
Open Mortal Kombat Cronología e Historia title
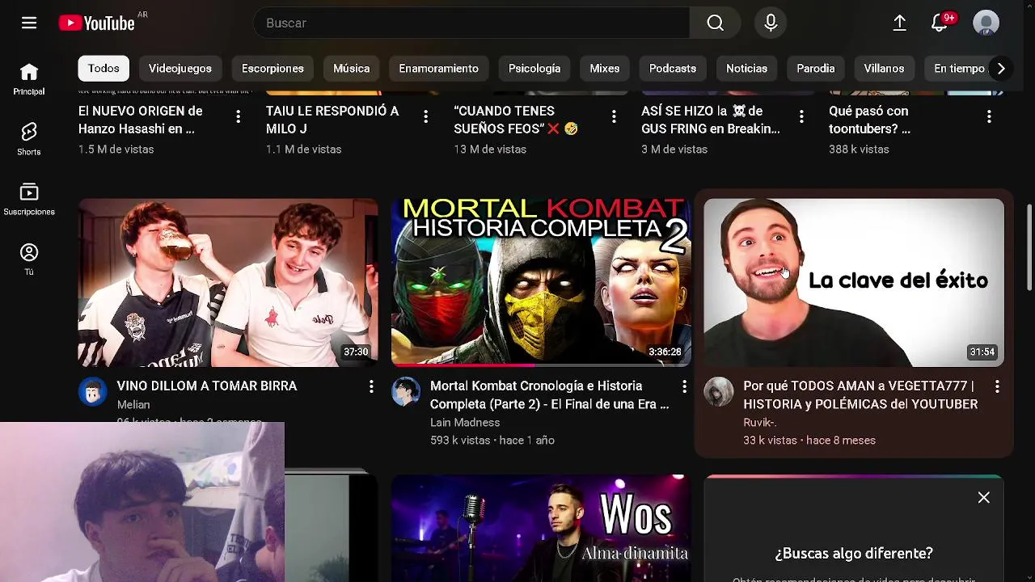click(550, 395)
